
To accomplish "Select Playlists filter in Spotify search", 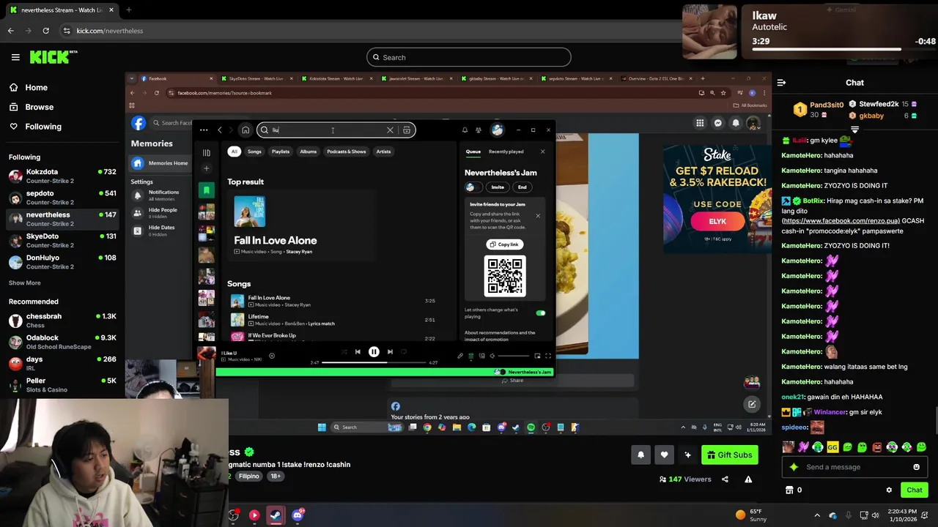I will [281, 152].
